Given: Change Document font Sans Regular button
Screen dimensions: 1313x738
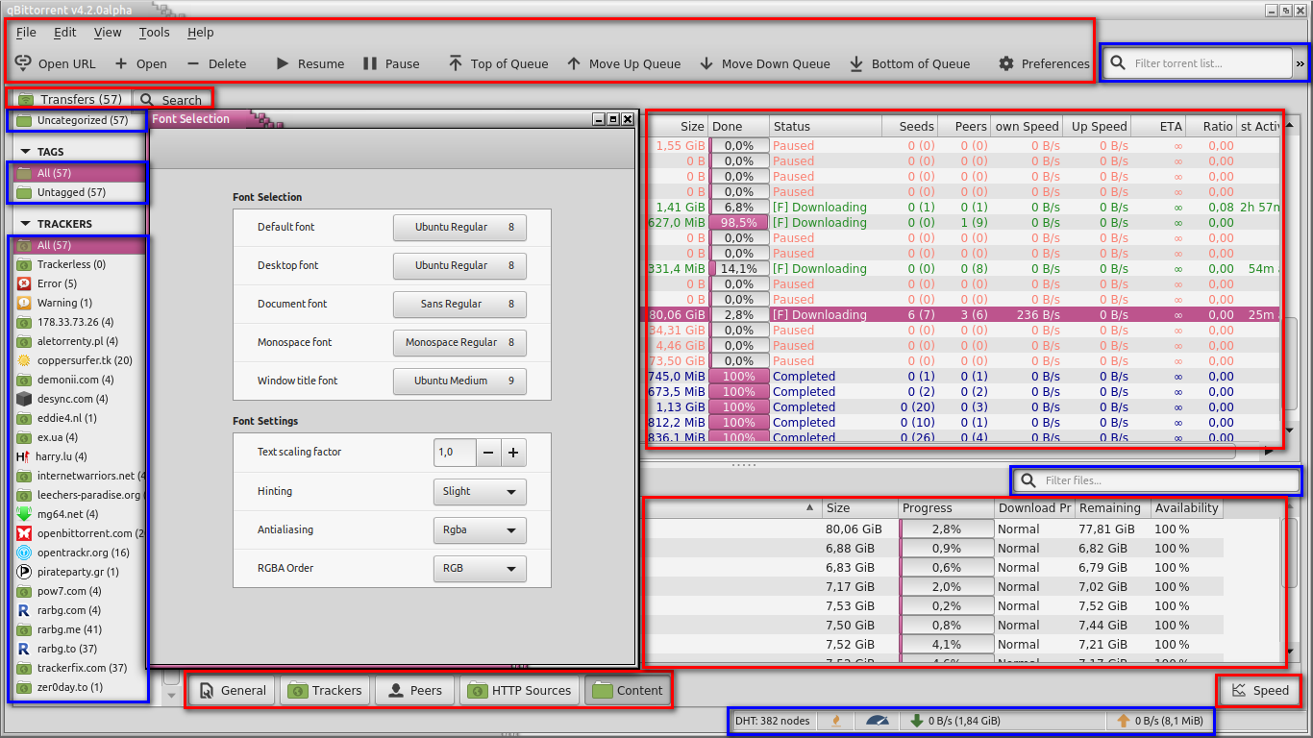Looking at the screenshot, I should pyautogui.click(x=459, y=305).
